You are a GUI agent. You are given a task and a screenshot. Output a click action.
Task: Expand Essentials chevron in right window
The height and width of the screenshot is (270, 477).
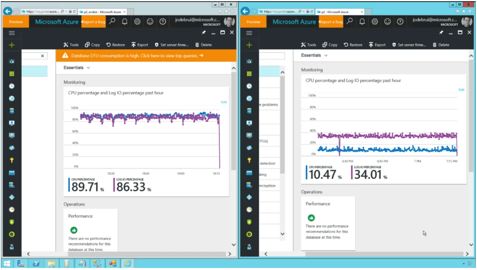point(326,56)
